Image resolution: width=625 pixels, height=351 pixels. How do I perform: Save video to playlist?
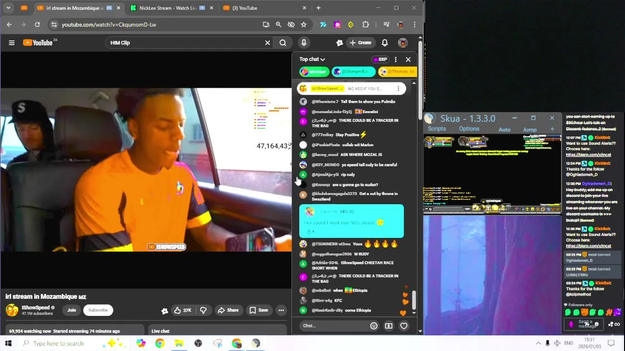click(258, 310)
